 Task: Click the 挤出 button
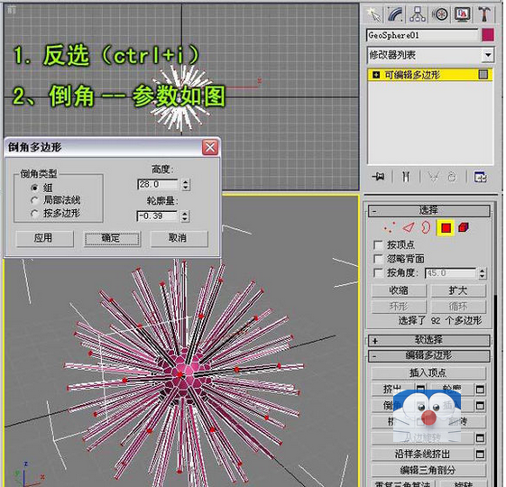click(393, 390)
